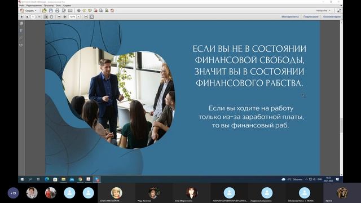Click the zoom percentage field
This screenshot has width=361, height=203.
73,17
